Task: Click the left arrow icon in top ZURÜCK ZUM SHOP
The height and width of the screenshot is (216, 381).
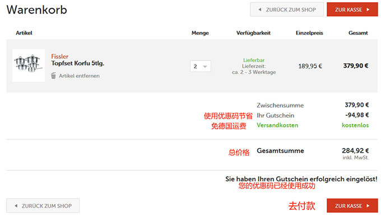Action: tap(260, 10)
